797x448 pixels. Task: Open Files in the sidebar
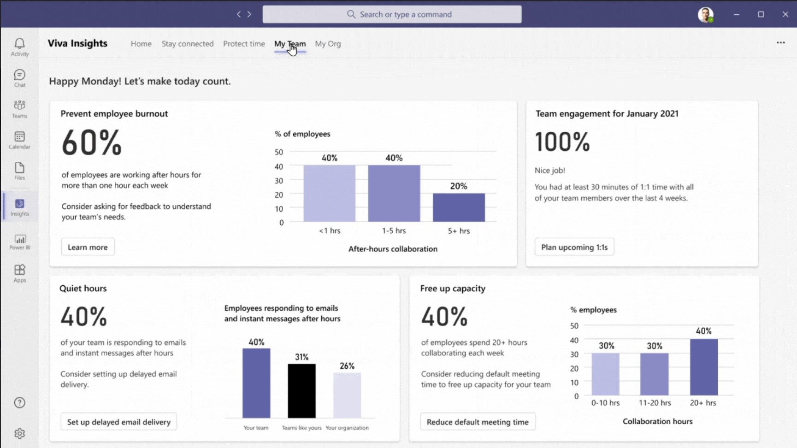[x=19, y=171]
